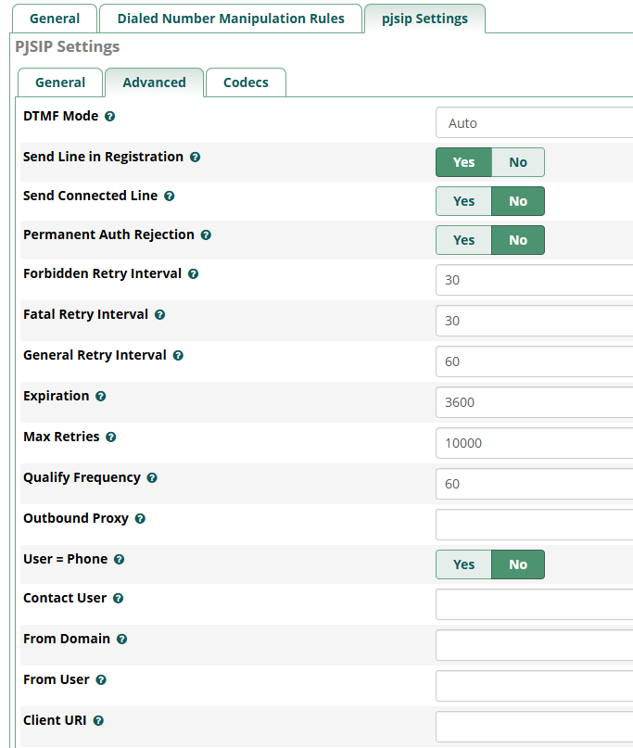Select the General sub-tab under PJSIP Settings
The image size is (633, 748).
[x=60, y=82]
